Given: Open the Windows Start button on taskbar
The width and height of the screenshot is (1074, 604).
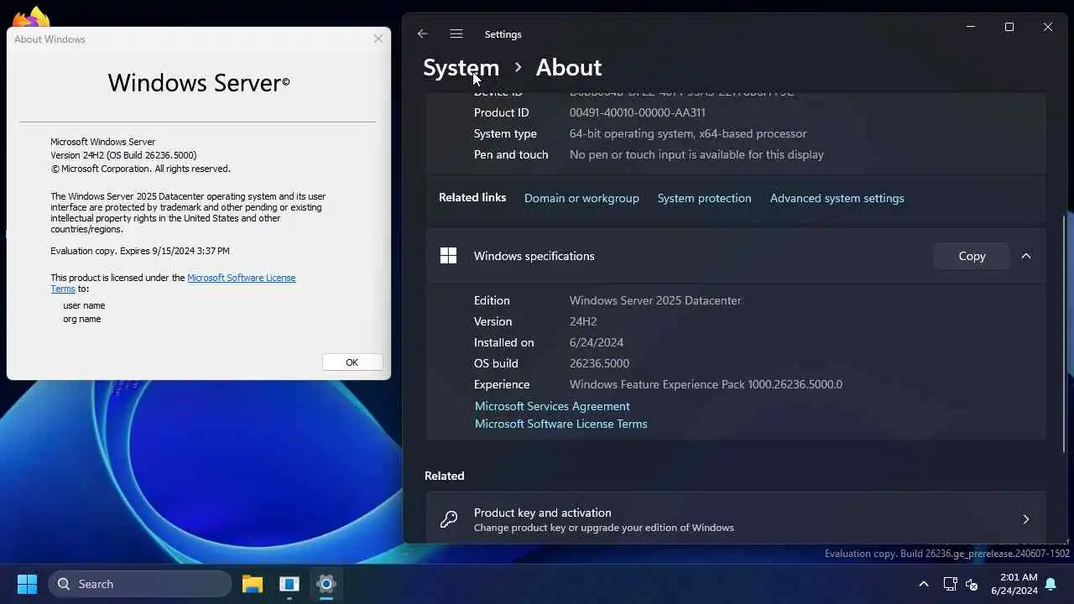Looking at the screenshot, I should (27, 584).
